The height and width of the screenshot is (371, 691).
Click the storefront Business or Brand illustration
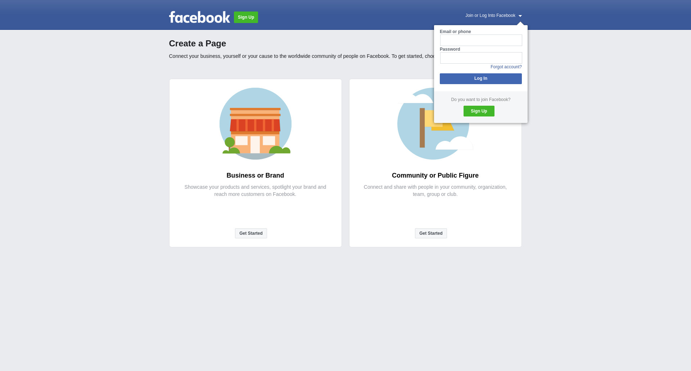(x=256, y=124)
